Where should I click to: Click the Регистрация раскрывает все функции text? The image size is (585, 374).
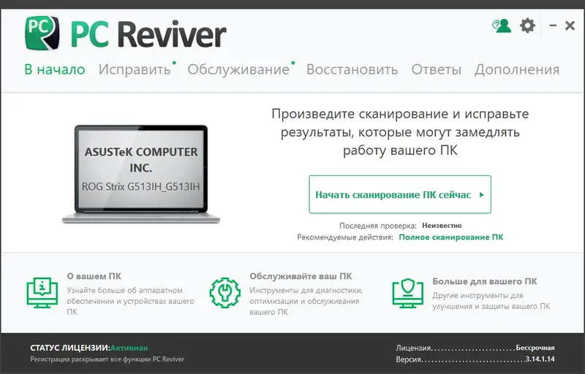[x=107, y=359]
